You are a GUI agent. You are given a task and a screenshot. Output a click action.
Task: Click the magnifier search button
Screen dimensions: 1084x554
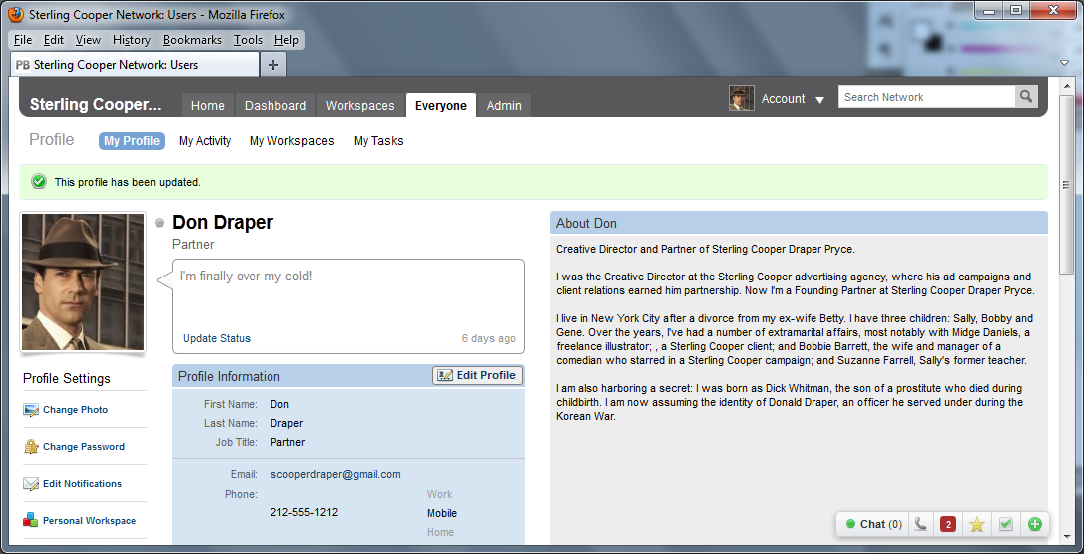point(1026,97)
